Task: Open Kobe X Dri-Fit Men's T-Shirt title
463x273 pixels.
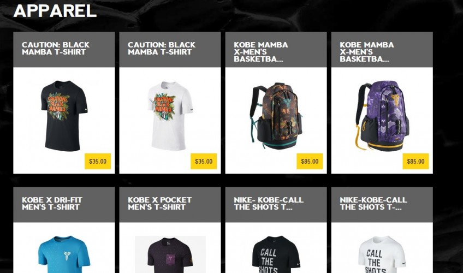Action: click(x=52, y=203)
